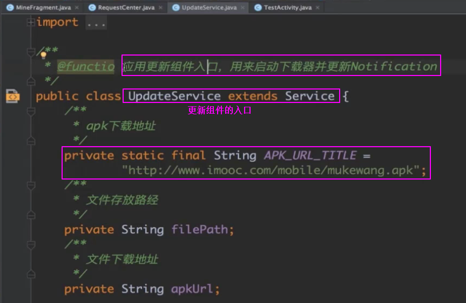Click the class icon on UpdateService.java tab
The image size is (466, 303).
pos(175,8)
